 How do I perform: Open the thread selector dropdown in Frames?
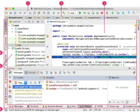point(21,82)
